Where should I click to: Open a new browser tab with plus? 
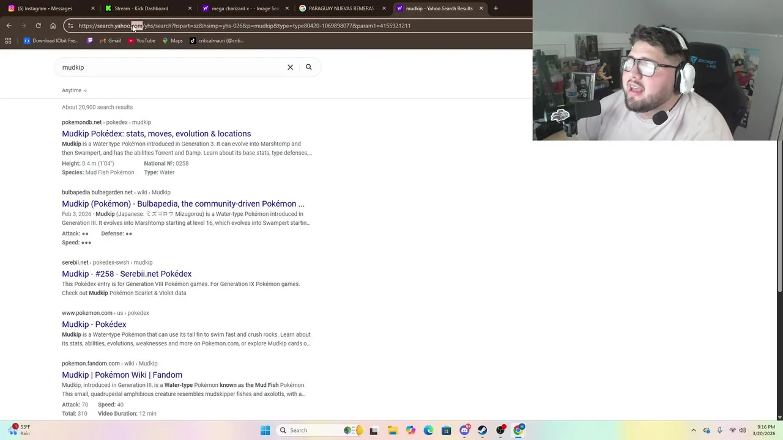pyautogui.click(x=495, y=9)
